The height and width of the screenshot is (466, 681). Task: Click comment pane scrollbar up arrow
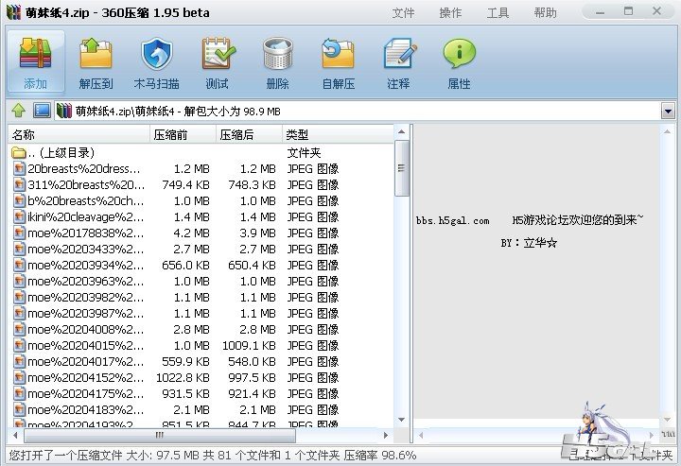(668, 131)
